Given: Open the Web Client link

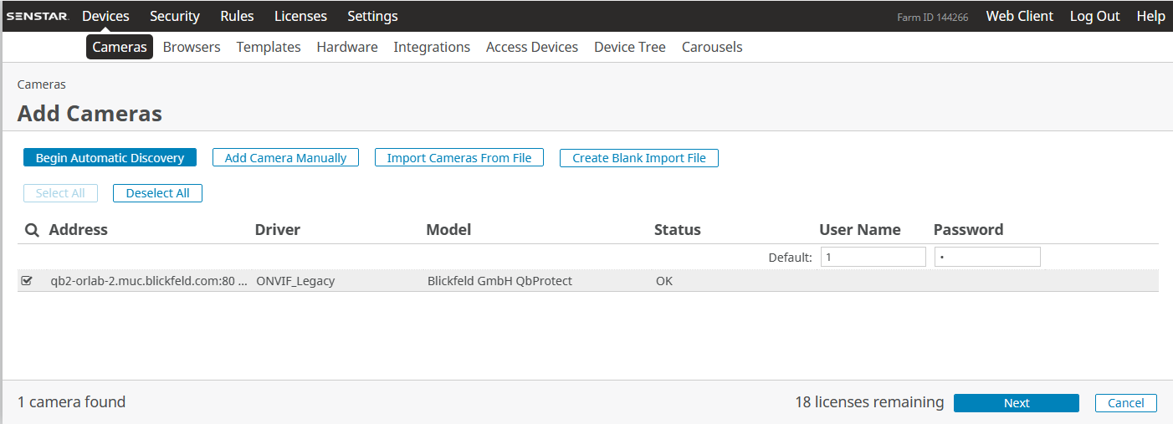Looking at the screenshot, I should [1019, 16].
